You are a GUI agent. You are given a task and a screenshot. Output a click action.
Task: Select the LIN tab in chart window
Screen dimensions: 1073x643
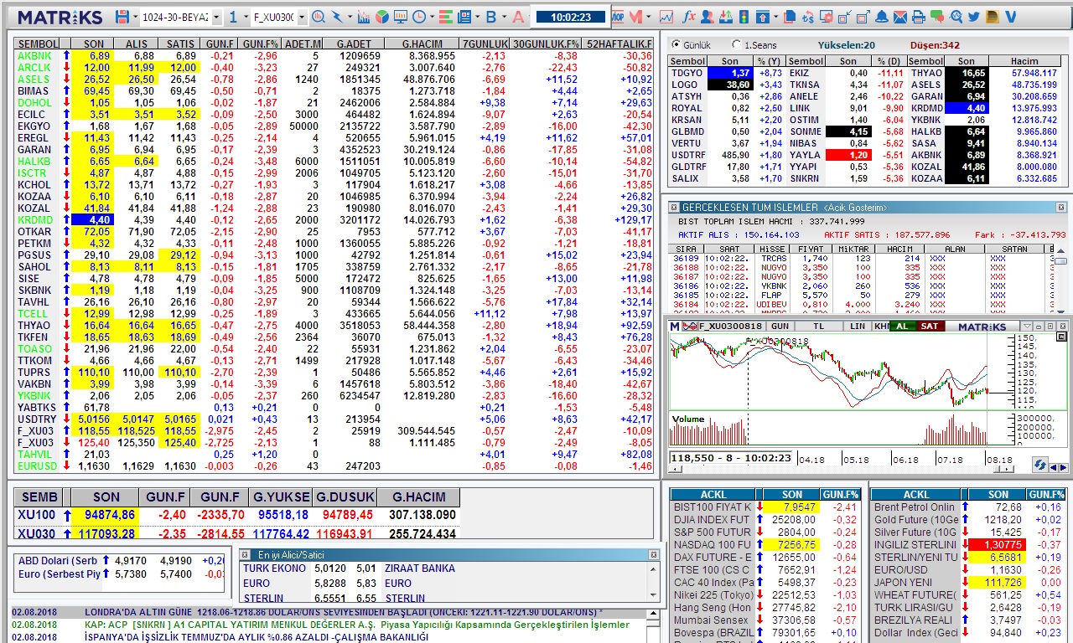[856, 326]
